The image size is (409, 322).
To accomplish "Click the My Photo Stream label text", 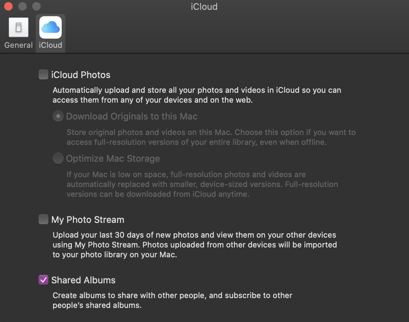I will coord(88,219).
